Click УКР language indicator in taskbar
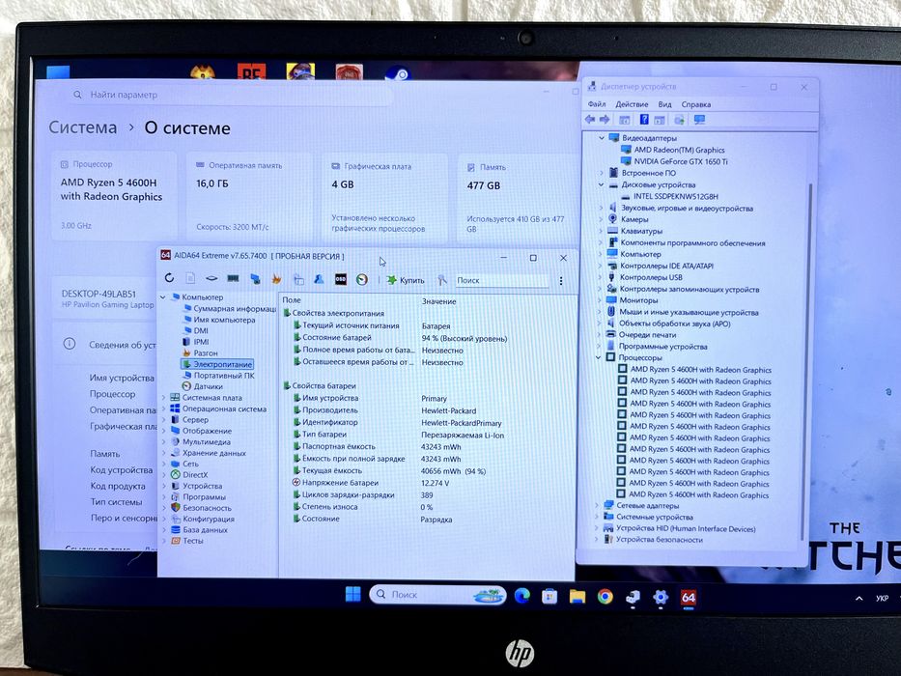This screenshot has height=676, width=901. coord(882,599)
